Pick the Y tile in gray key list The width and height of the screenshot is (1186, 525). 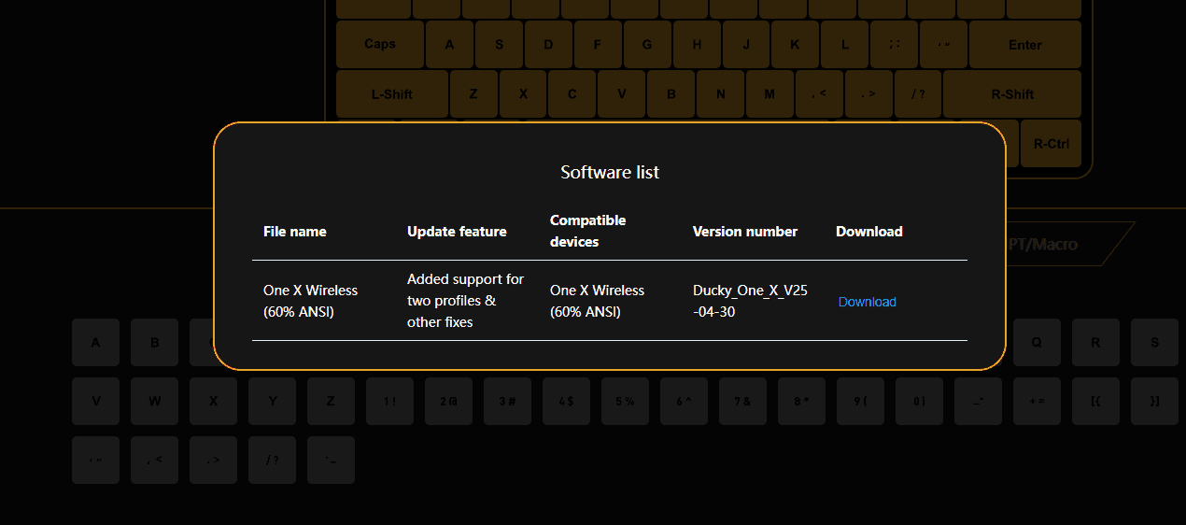point(272,401)
